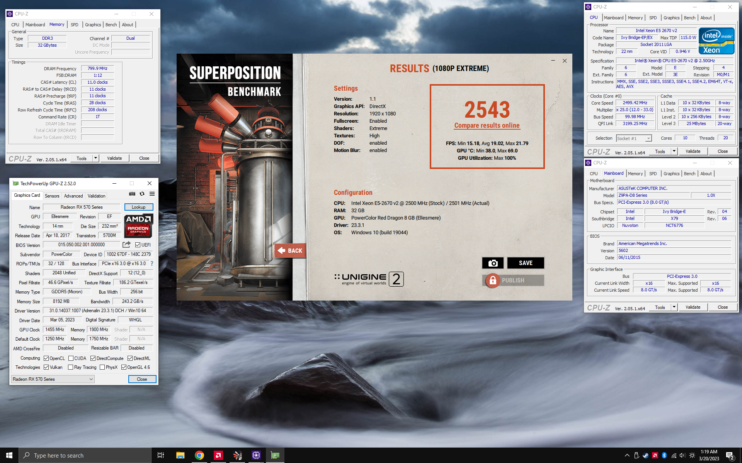Open Task View on the taskbar
This screenshot has height=463, width=742.
[x=161, y=455]
